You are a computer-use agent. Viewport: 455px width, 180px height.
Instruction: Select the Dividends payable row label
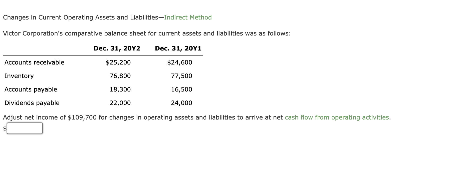point(32,103)
